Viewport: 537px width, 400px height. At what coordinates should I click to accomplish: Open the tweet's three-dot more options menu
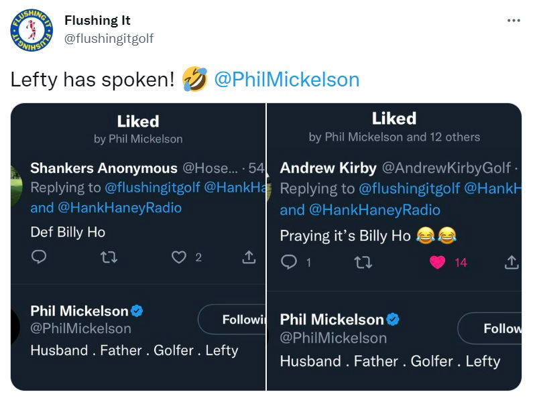(514, 21)
